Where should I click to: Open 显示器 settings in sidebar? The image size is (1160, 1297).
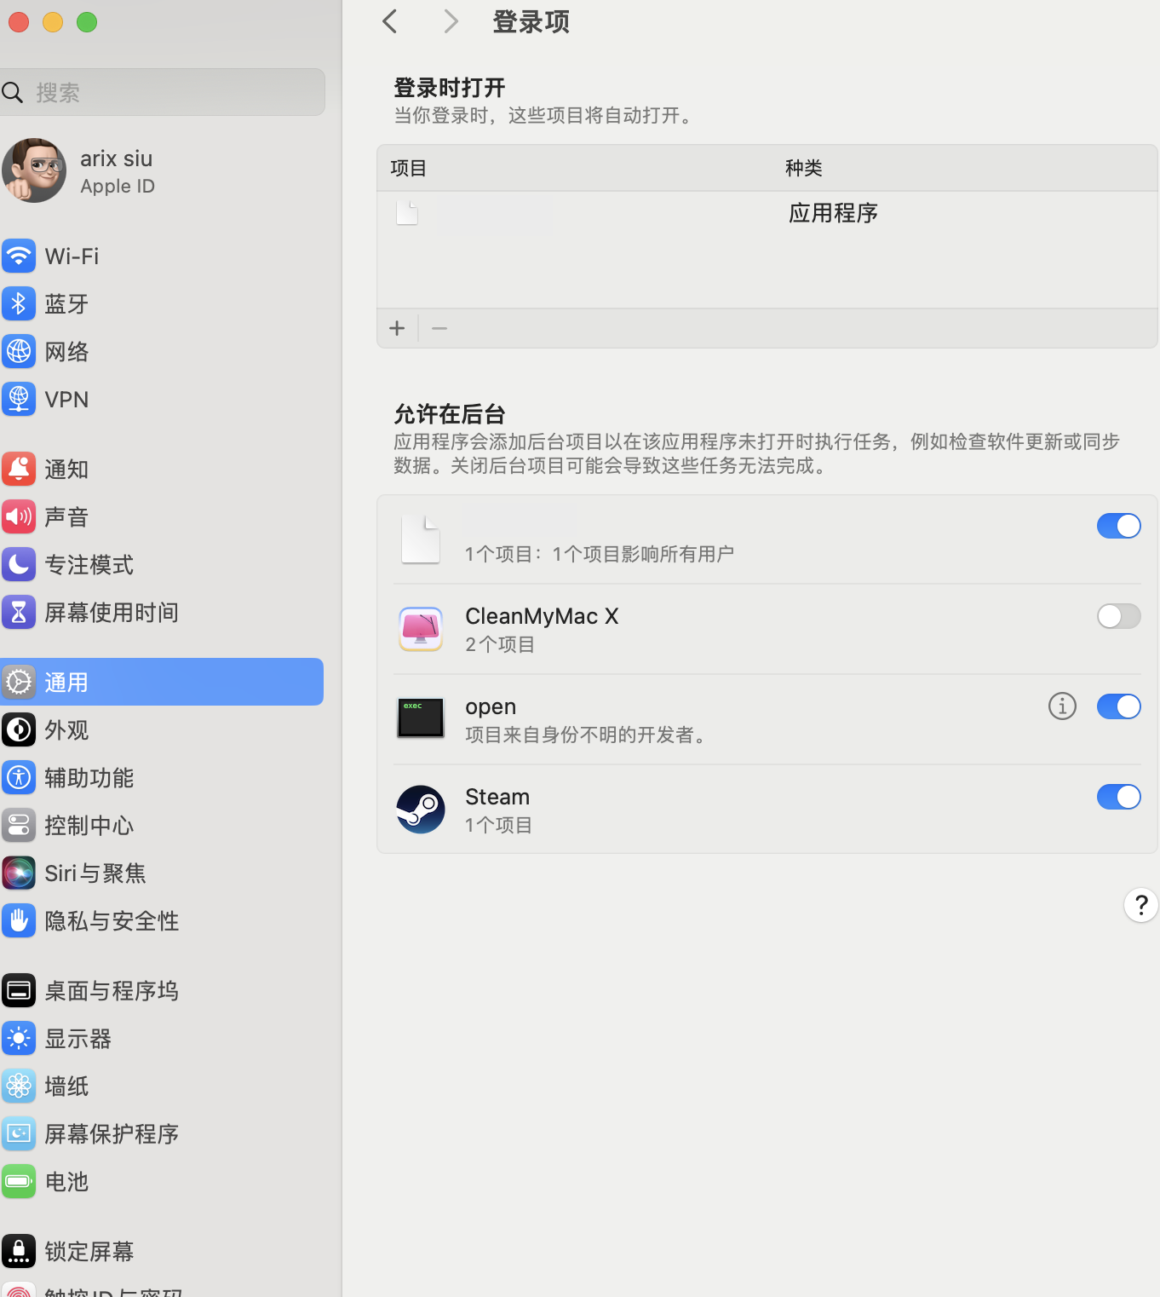[78, 1038]
